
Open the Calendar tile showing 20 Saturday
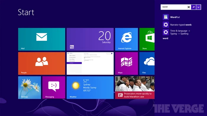point(90,39)
